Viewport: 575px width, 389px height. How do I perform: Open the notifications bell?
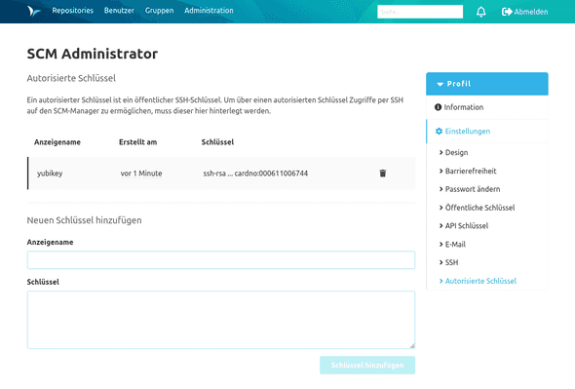click(x=480, y=12)
